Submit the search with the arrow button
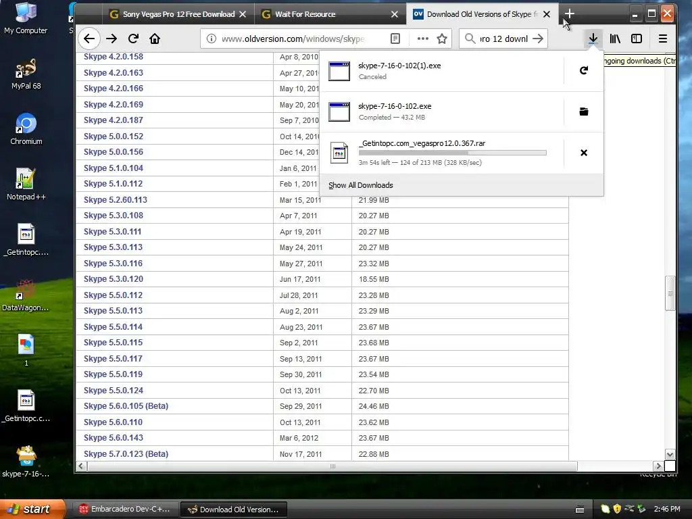 [538, 39]
